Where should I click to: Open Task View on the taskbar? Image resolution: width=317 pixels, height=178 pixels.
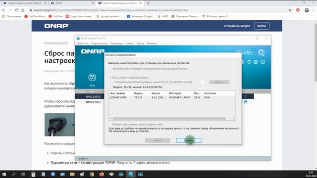[x=23, y=174]
